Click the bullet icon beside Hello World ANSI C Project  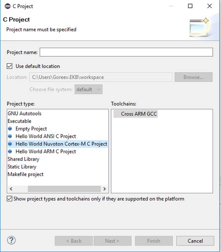tap(10, 136)
